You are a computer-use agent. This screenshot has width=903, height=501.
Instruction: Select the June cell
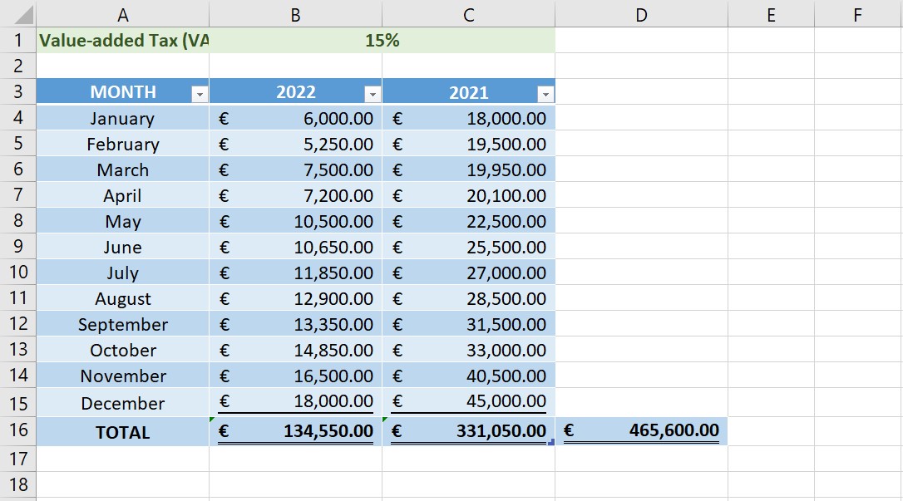pyautogui.click(x=123, y=246)
